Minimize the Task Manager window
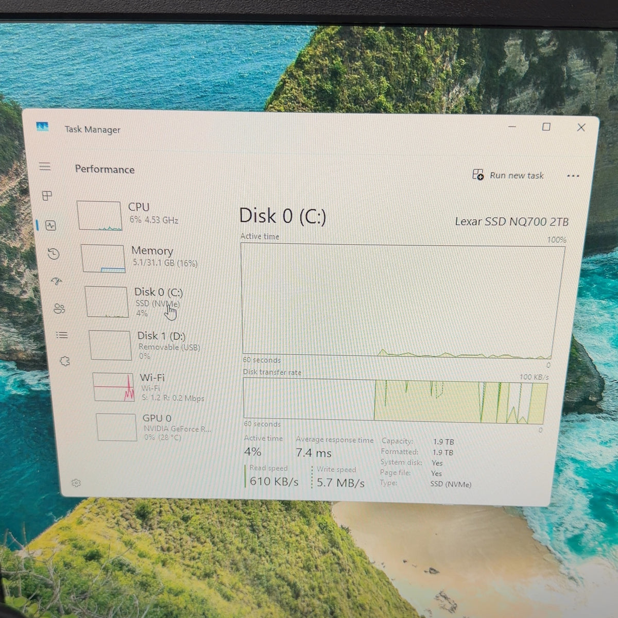This screenshot has height=618, width=618. (x=512, y=127)
